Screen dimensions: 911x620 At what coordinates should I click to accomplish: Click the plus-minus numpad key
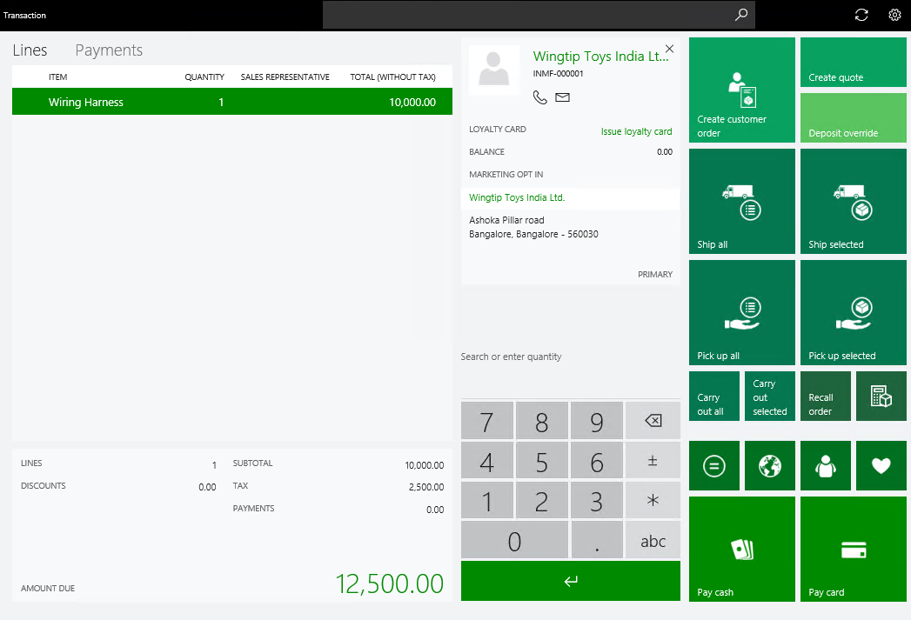point(653,460)
